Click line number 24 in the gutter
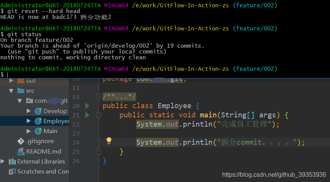 [76, 143]
